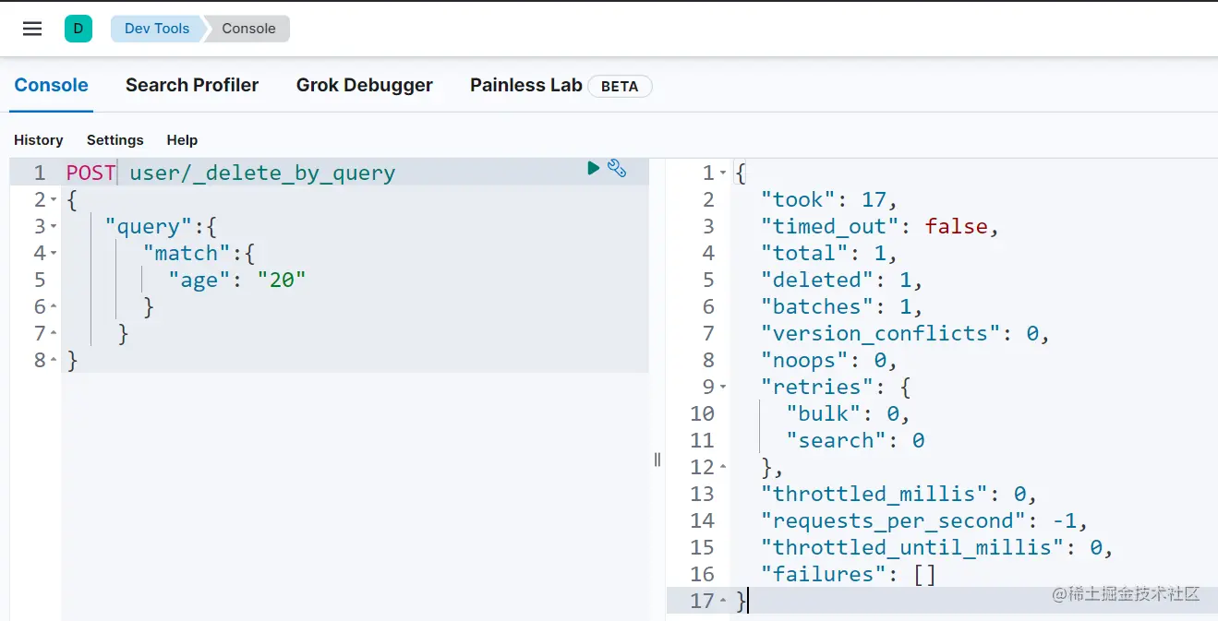Image resolution: width=1218 pixels, height=621 pixels.
Task: Open the Grok Debugger tab
Action: point(364,85)
